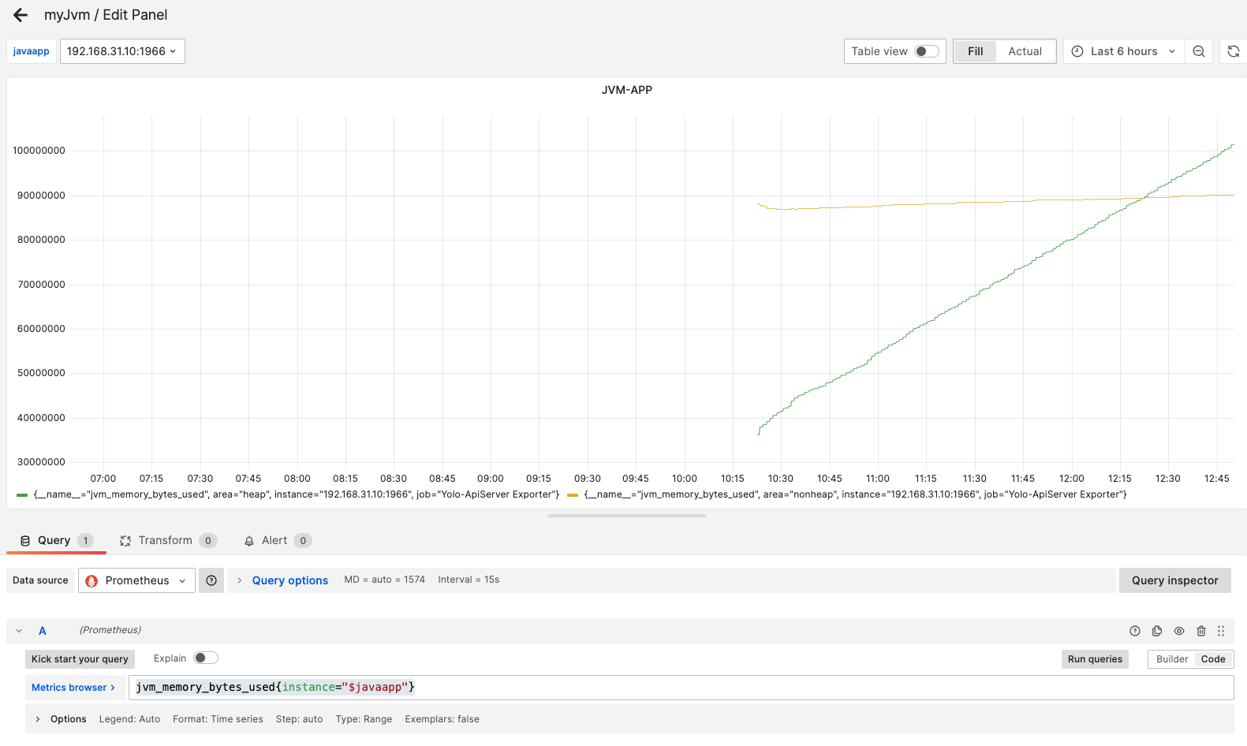Screen dimensions: 1247x746
Task: Click yellow nonheap series legend swatch
Action: [573, 495]
